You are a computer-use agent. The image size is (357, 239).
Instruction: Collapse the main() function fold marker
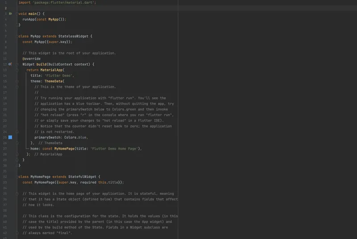pyautogui.click(x=17, y=14)
